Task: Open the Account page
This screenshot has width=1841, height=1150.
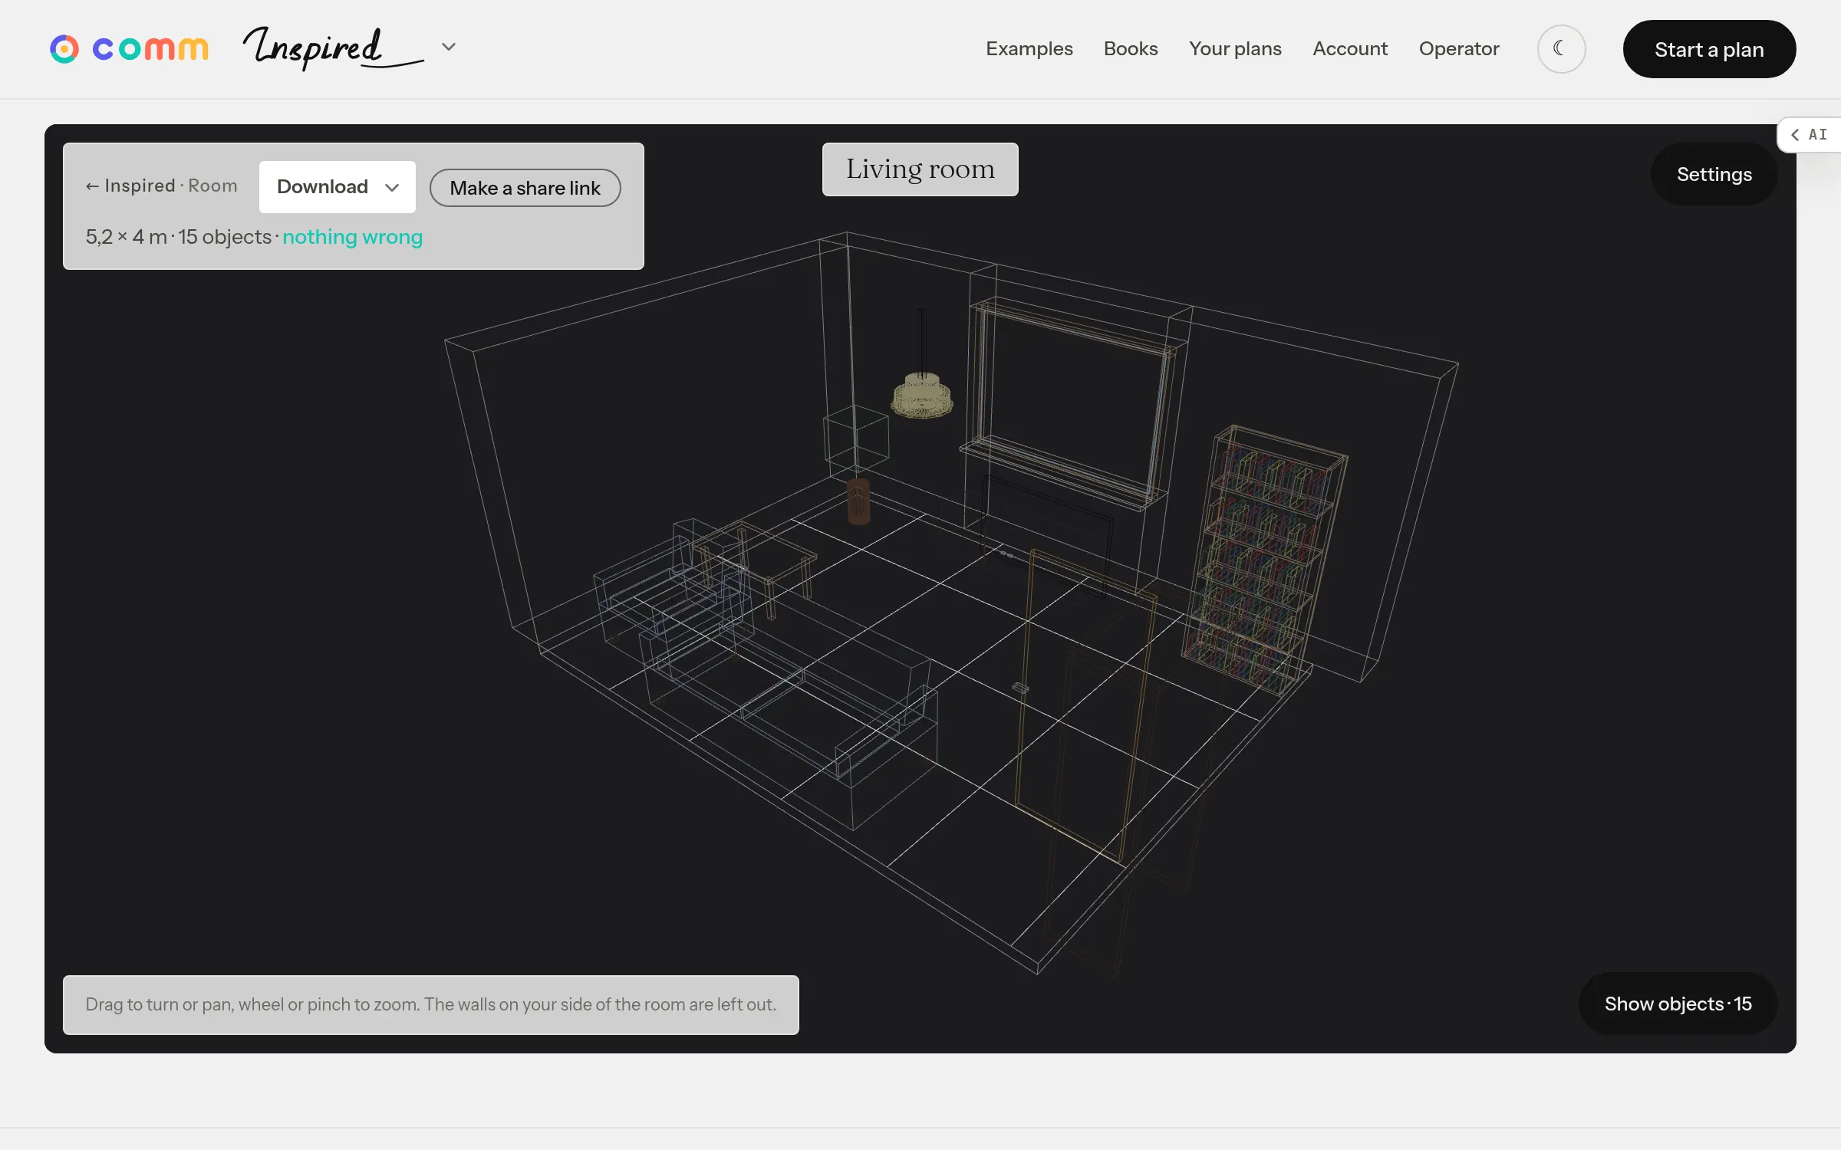Action: [1350, 49]
